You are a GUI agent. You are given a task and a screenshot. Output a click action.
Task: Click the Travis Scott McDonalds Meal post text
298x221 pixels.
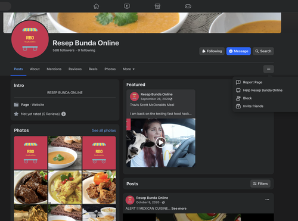tap(152, 105)
